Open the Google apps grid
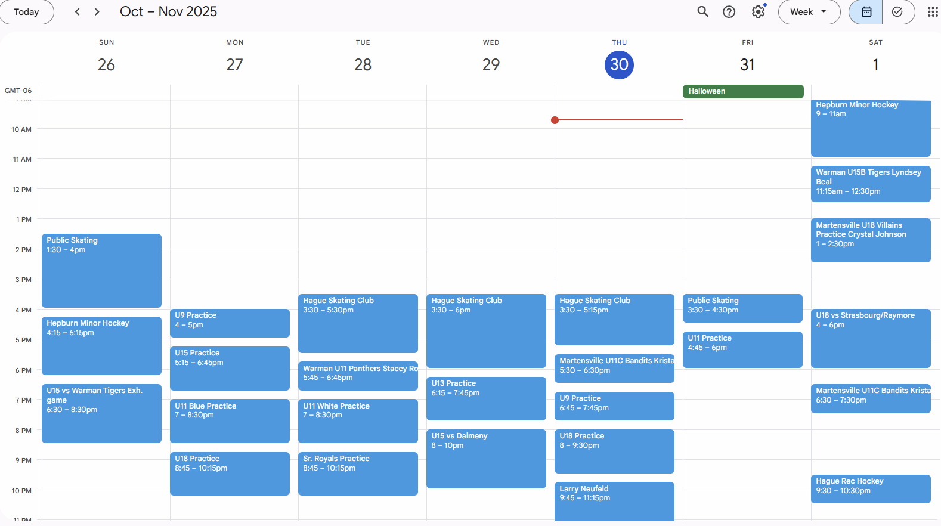The height and width of the screenshot is (526, 941). [932, 12]
